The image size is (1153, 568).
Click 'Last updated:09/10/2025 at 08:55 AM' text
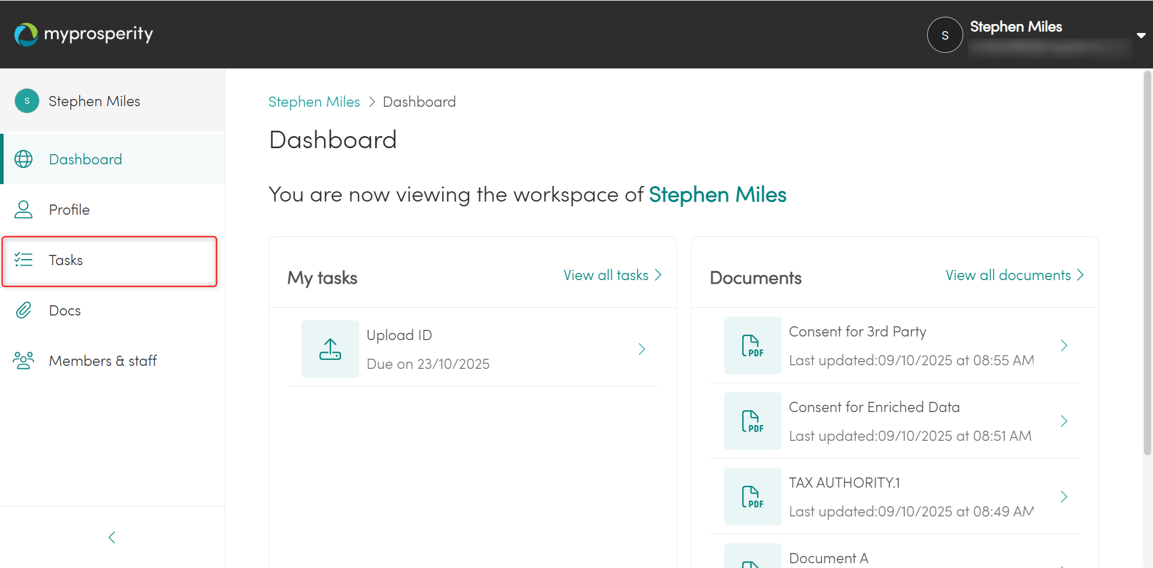[x=912, y=360]
